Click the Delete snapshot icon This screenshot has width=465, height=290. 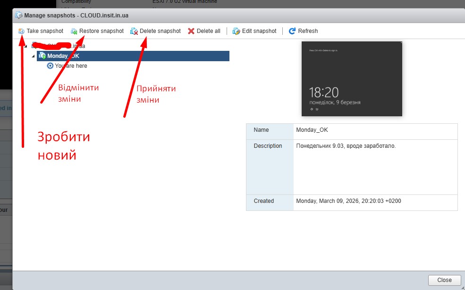point(134,31)
